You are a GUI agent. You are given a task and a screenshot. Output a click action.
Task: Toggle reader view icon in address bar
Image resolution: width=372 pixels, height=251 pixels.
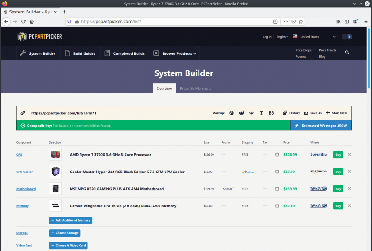[275, 21]
